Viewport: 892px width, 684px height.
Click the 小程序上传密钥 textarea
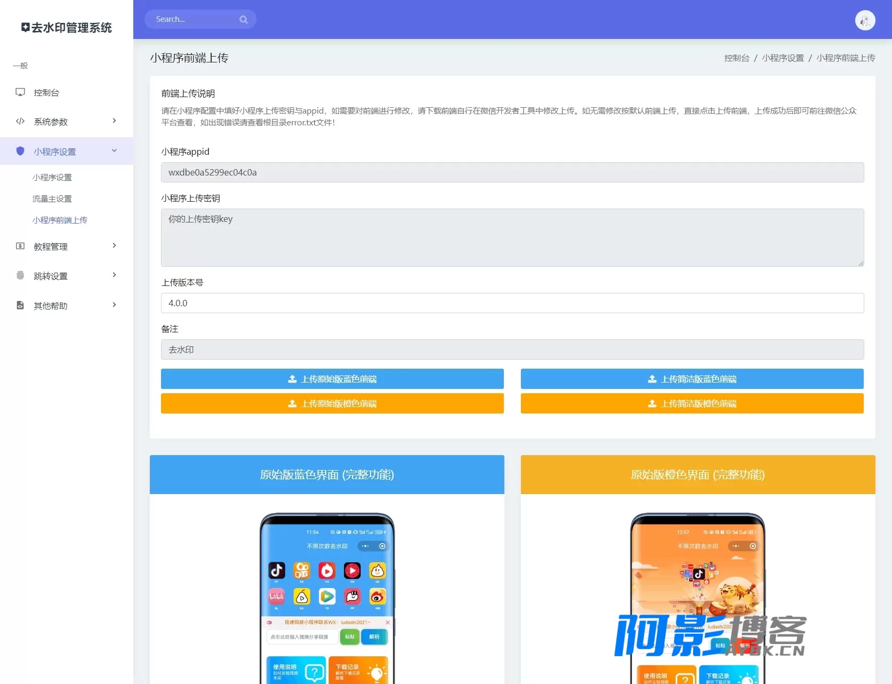point(512,237)
